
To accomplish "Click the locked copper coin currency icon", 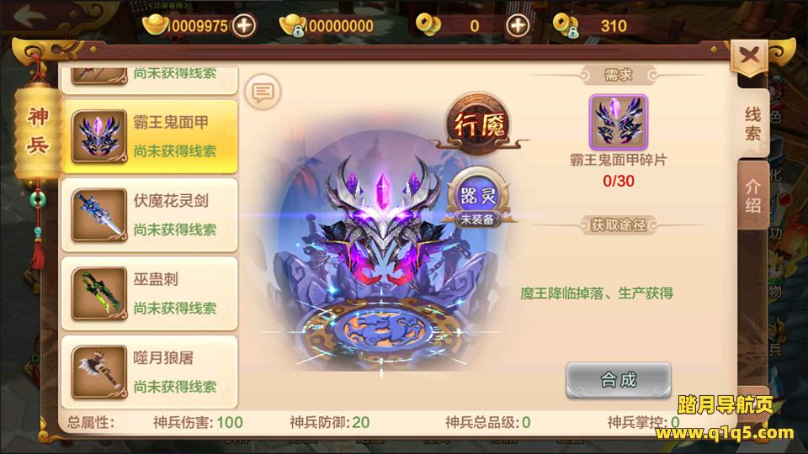I will tap(566, 25).
